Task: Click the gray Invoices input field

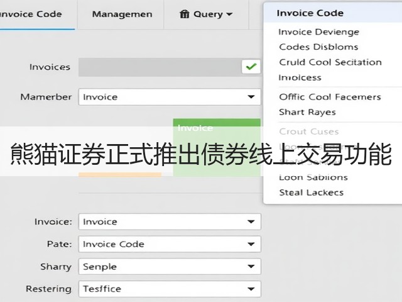Action: (x=160, y=67)
